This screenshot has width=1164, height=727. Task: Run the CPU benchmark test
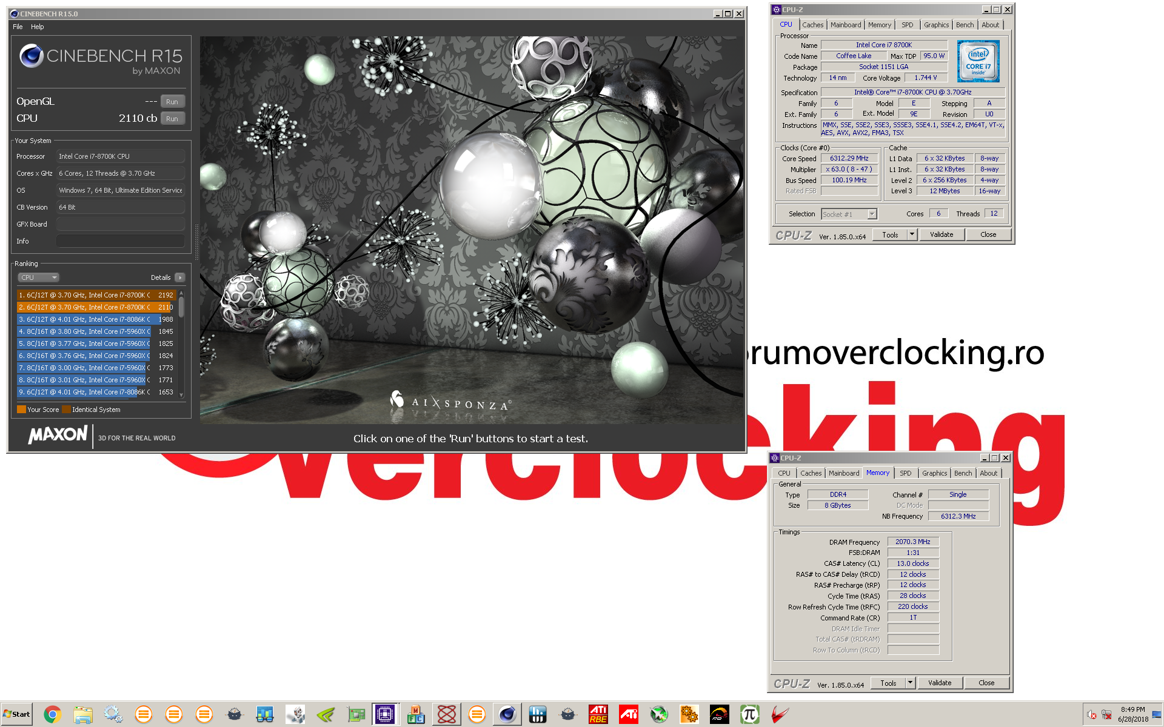(x=172, y=119)
